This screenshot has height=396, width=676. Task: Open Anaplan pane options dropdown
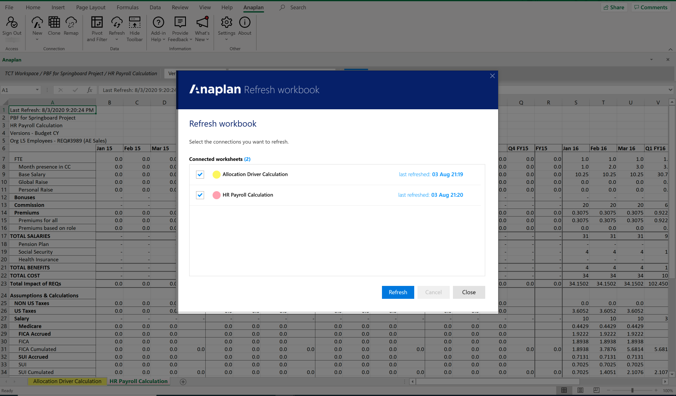click(651, 60)
